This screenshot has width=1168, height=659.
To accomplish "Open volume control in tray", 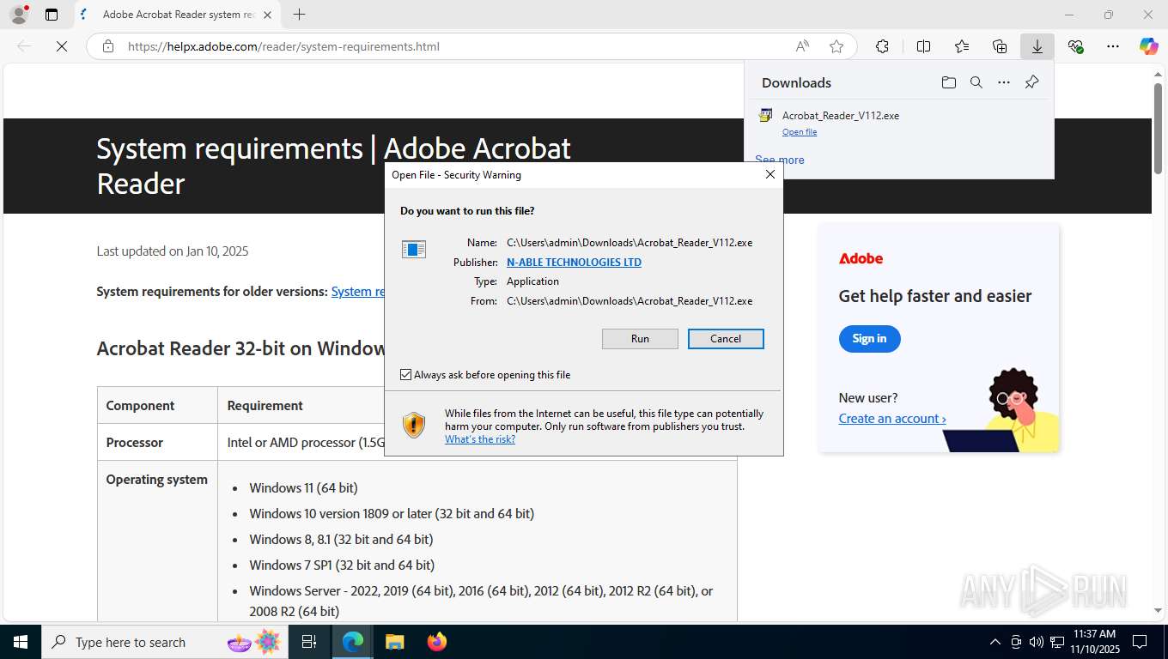I will pos(1036,642).
